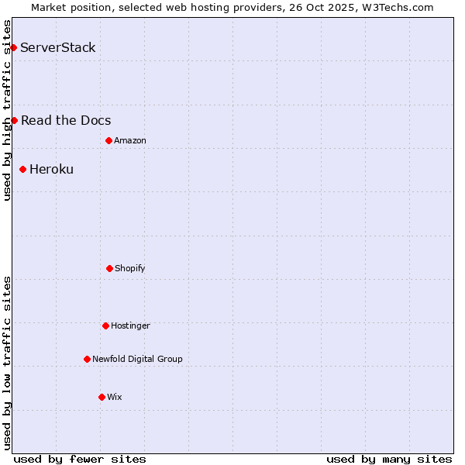Screen dimensions: 465x465
Task: Click the Wix label text
Action: [x=115, y=397]
